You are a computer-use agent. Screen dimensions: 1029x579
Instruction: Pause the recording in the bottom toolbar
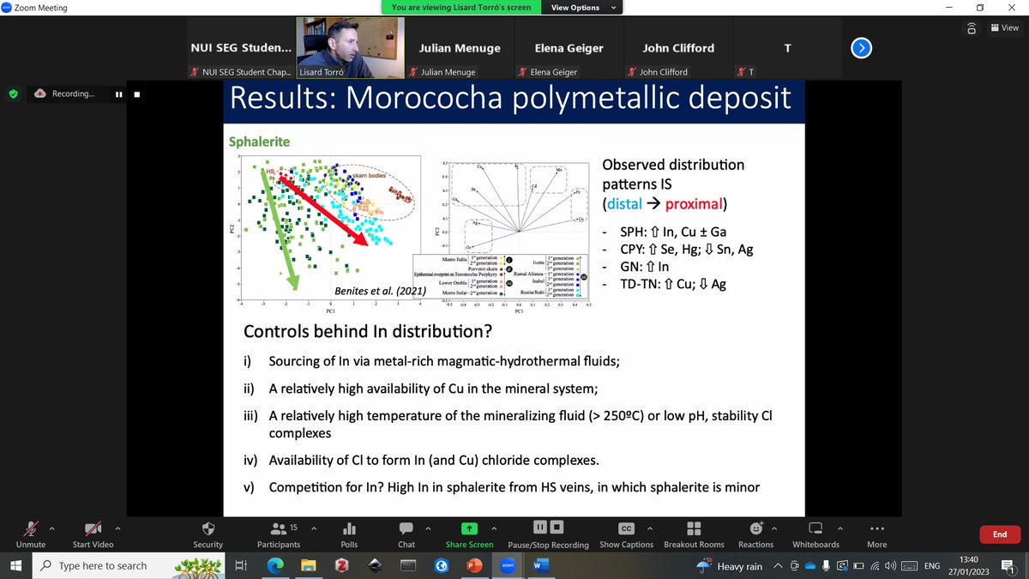tap(541, 526)
